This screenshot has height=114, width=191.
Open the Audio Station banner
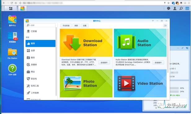click(x=140, y=43)
